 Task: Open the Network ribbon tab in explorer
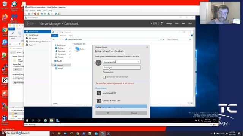point(63,36)
